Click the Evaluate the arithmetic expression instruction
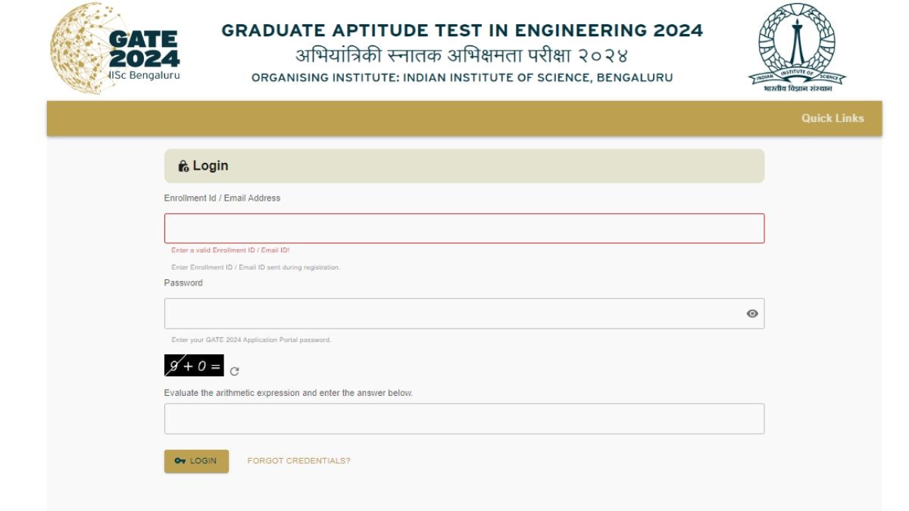The image size is (909, 511). click(288, 393)
